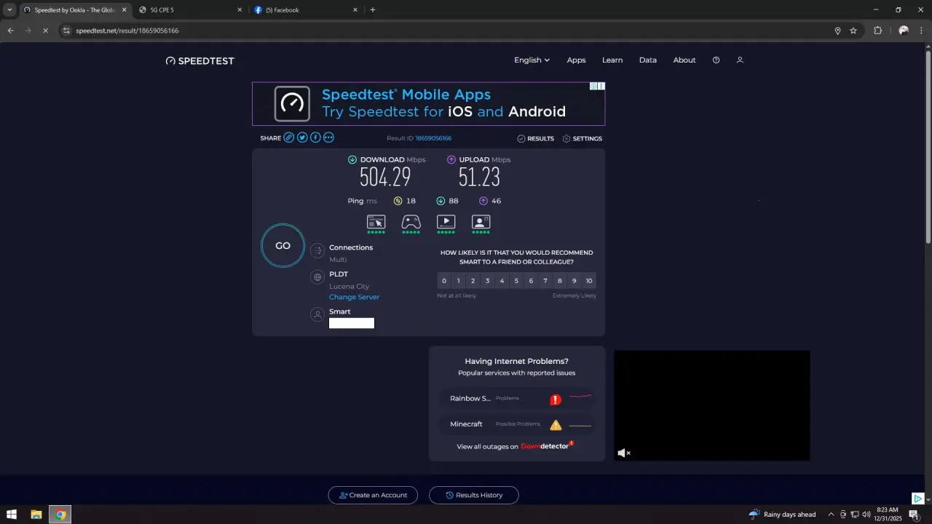The width and height of the screenshot is (932, 524).
Task: Click the Speedtest Mobile Apps ad banner
Action: [428, 103]
